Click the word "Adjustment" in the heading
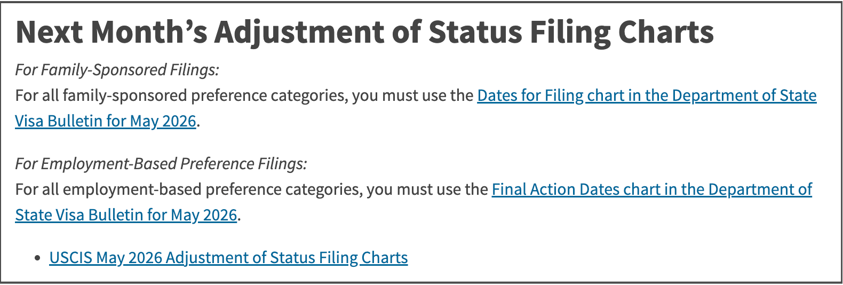This screenshot has height=285, width=843. coord(299,33)
